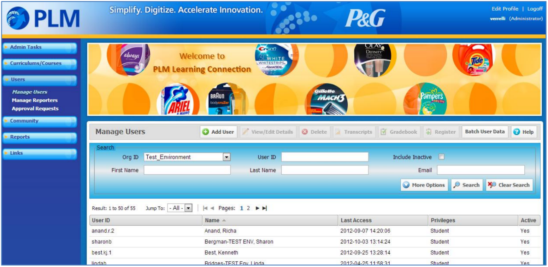Jump to last page arrow
This screenshot has width=548, height=267.
coord(264,208)
